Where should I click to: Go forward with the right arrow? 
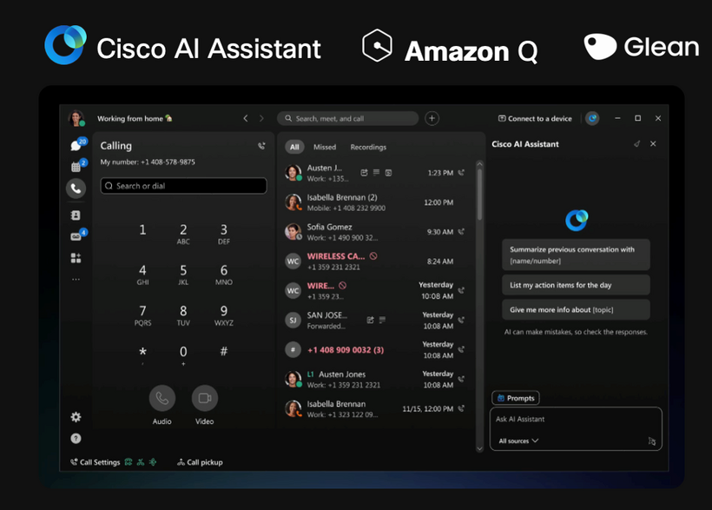(261, 118)
